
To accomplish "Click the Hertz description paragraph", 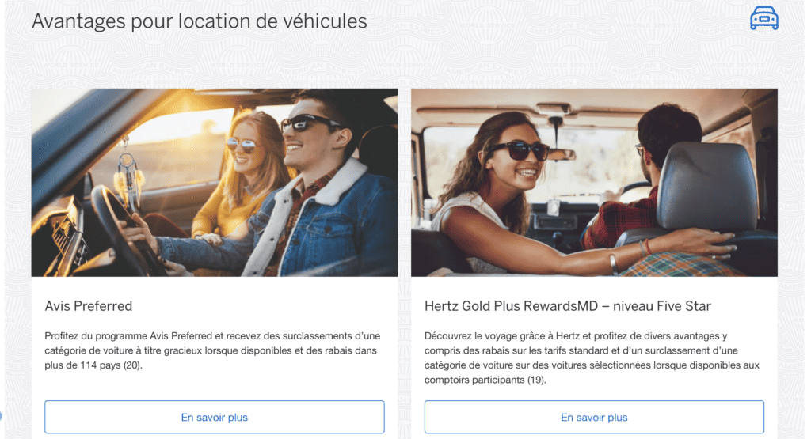I will (x=592, y=358).
